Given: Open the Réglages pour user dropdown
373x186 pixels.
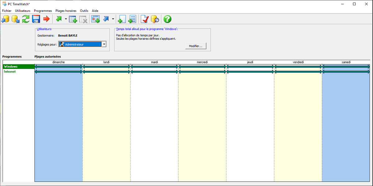Looking at the screenshot, I should click(104, 44).
